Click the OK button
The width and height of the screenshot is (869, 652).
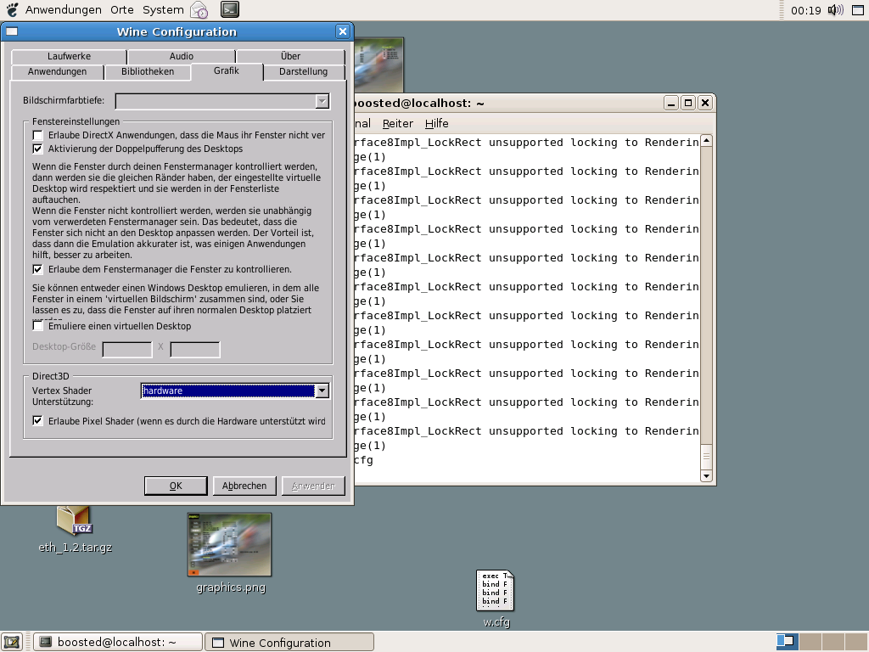[x=176, y=486]
